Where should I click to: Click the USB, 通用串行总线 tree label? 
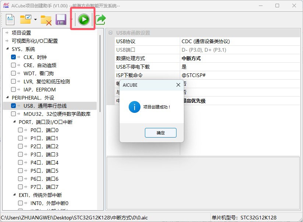tap(45, 106)
